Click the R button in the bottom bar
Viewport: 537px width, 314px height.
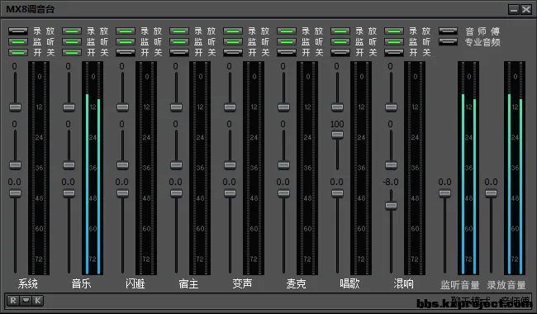click(x=13, y=301)
